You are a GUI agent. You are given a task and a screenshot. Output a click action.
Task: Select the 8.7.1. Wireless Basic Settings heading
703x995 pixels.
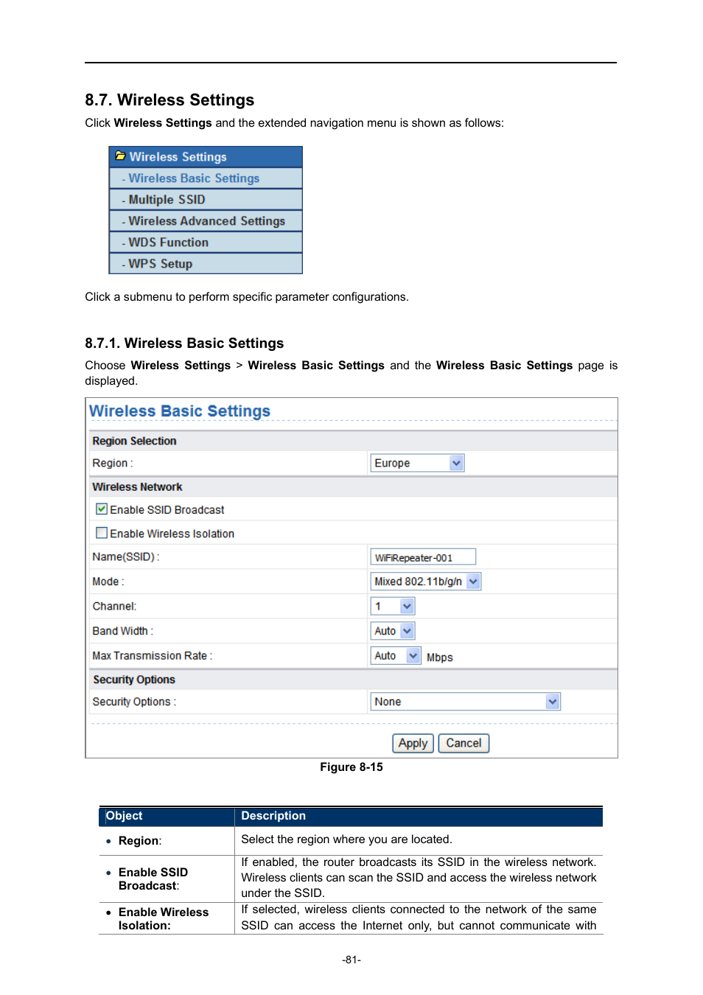[184, 343]
